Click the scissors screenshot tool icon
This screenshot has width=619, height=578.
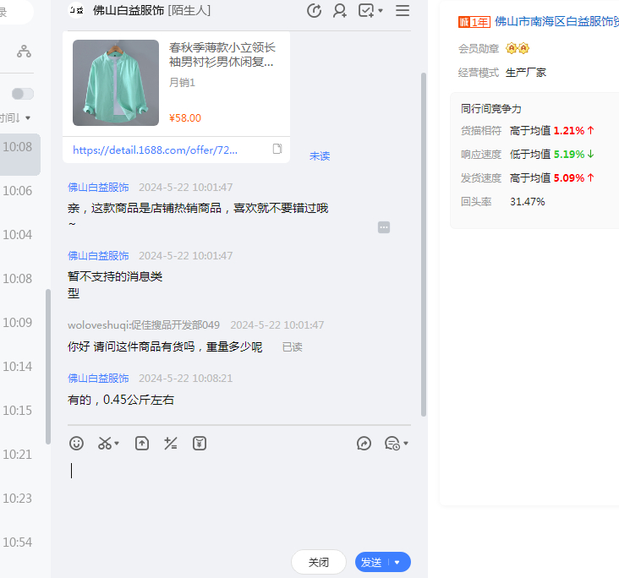tap(104, 443)
